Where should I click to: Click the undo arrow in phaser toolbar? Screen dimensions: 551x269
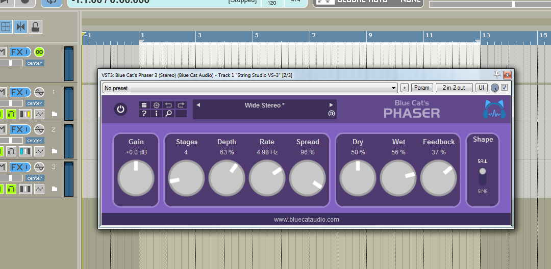(x=168, y=105)
